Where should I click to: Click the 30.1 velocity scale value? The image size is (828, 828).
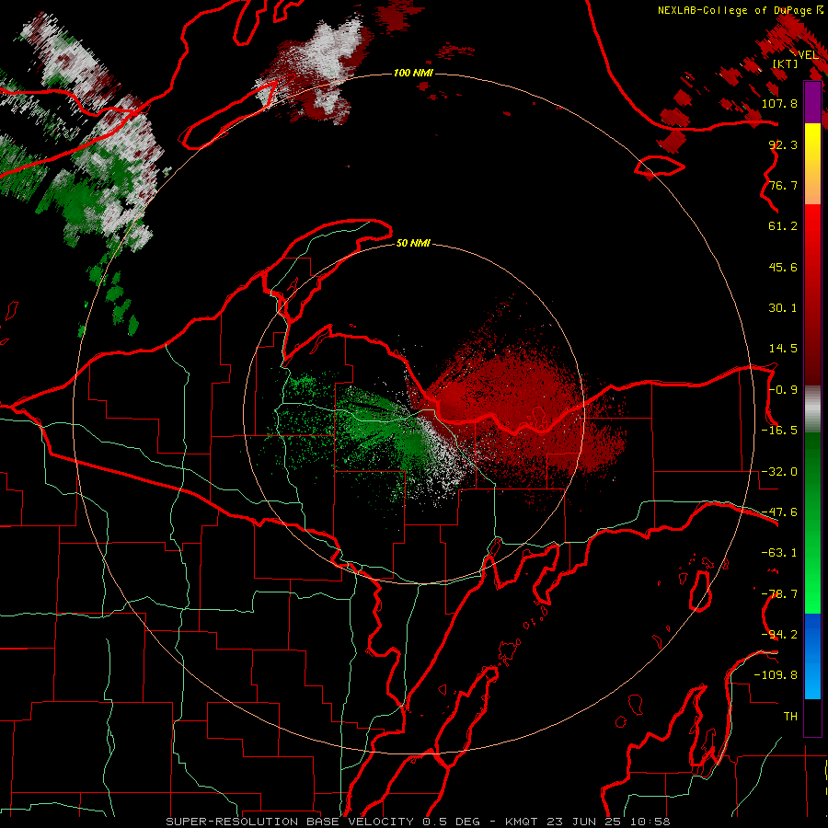(x=784, y=308)
